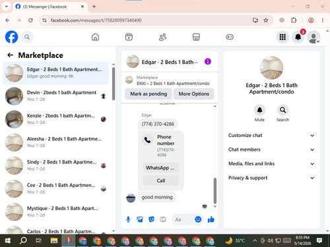Screen dimensions: 330x247
Task: Reload the page in browser
Action: click(30, 20)
